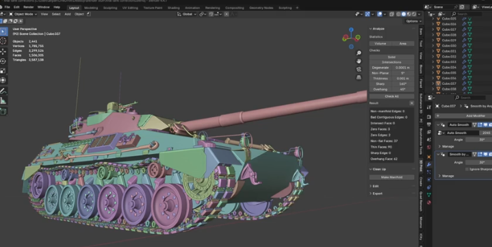
Task: Pick the Measure tool
Action: pyautogui.click(x=3, y=101)
